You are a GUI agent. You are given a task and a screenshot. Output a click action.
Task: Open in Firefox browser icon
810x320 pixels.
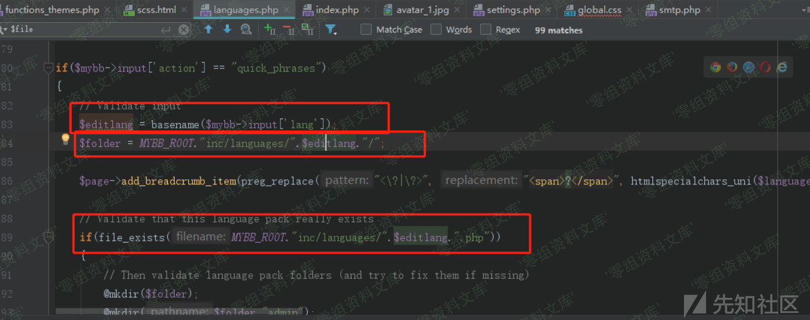[732, 67]
